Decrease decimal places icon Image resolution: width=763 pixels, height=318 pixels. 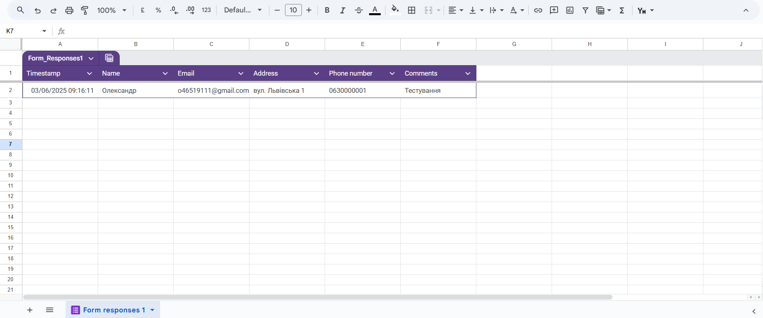pos(174,10)
